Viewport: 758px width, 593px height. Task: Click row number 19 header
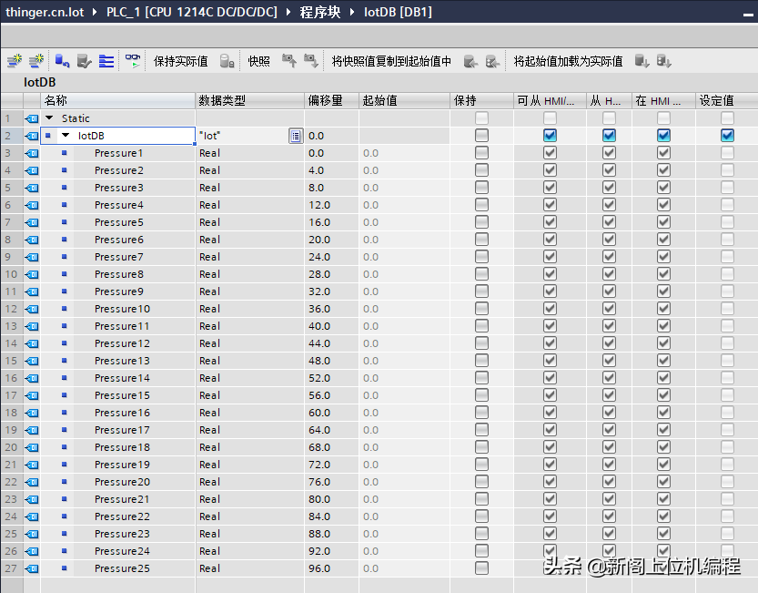pyautogui.click(x=11, y=430)
